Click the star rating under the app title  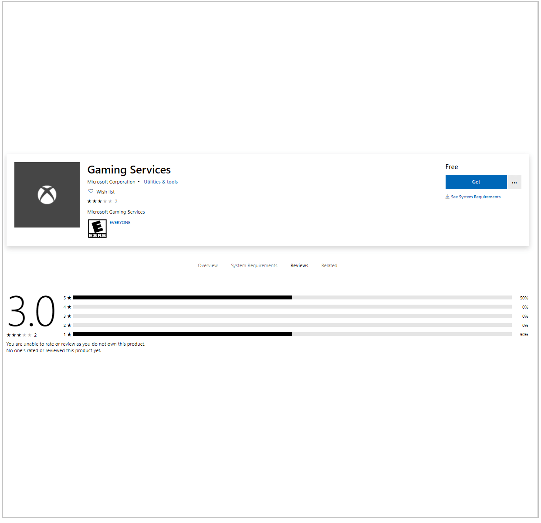100,201
